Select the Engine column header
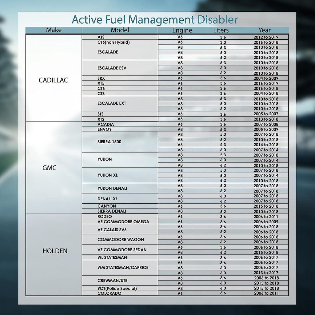This screenshot has height=315, width=315. (x=182, y=30)
